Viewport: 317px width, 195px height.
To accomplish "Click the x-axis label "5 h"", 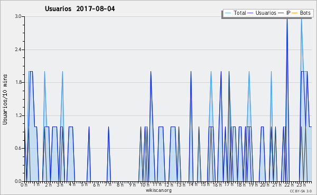I will tap(84, 184).
